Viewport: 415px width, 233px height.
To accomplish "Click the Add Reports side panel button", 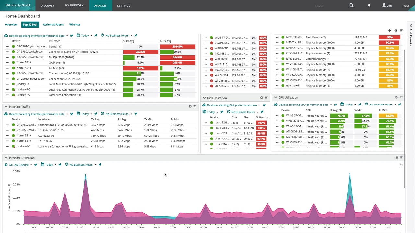I will tap(411, 35).
